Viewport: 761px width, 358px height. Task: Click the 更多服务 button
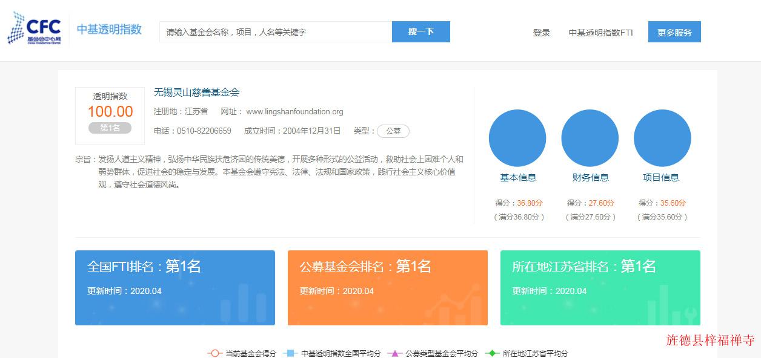click(674, 32)
